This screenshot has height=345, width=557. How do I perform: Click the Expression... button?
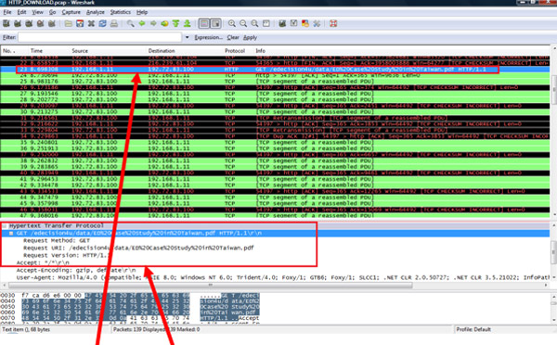pos(209,37)
